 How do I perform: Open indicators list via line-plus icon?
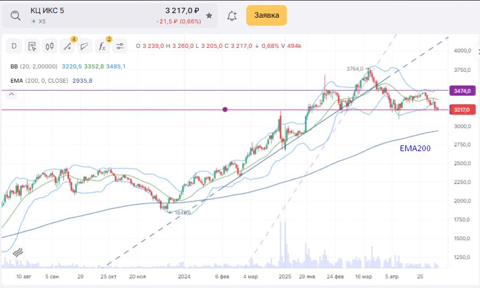click(x=67, y=46)
